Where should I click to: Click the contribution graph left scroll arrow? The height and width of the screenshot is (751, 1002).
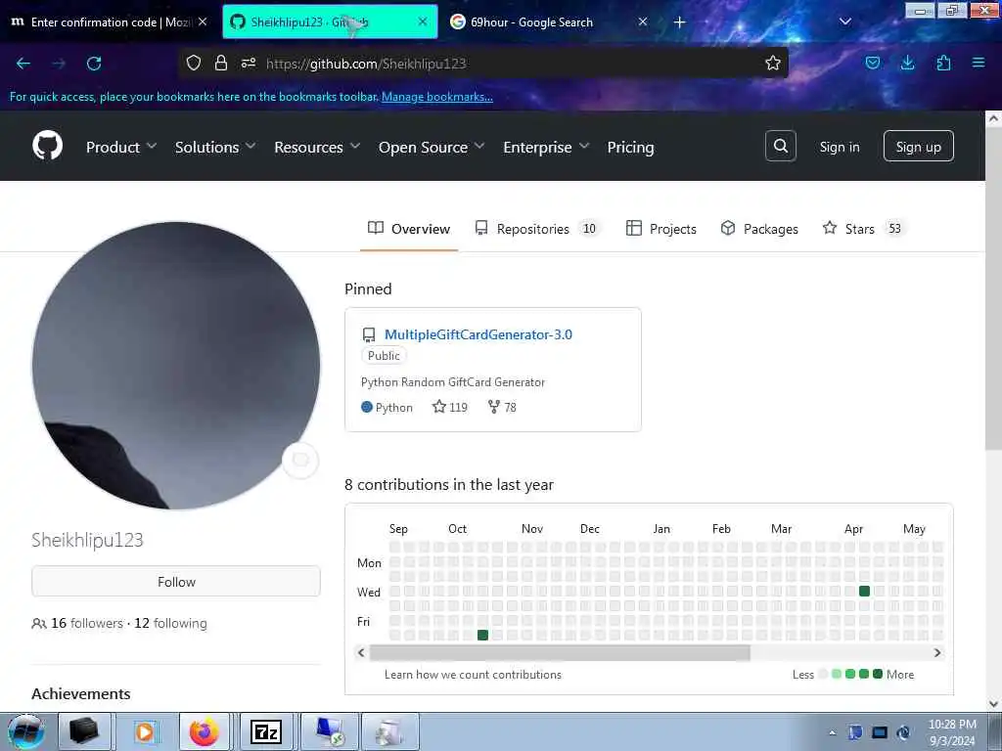point(361,652)
